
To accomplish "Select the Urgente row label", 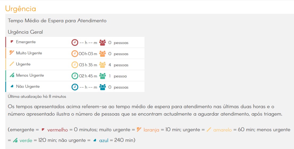I will (23, 64).
